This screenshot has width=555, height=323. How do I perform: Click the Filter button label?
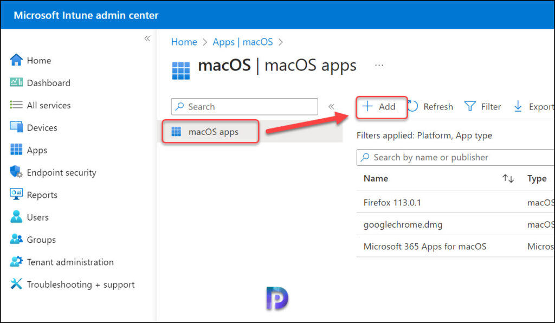[491, 106]
